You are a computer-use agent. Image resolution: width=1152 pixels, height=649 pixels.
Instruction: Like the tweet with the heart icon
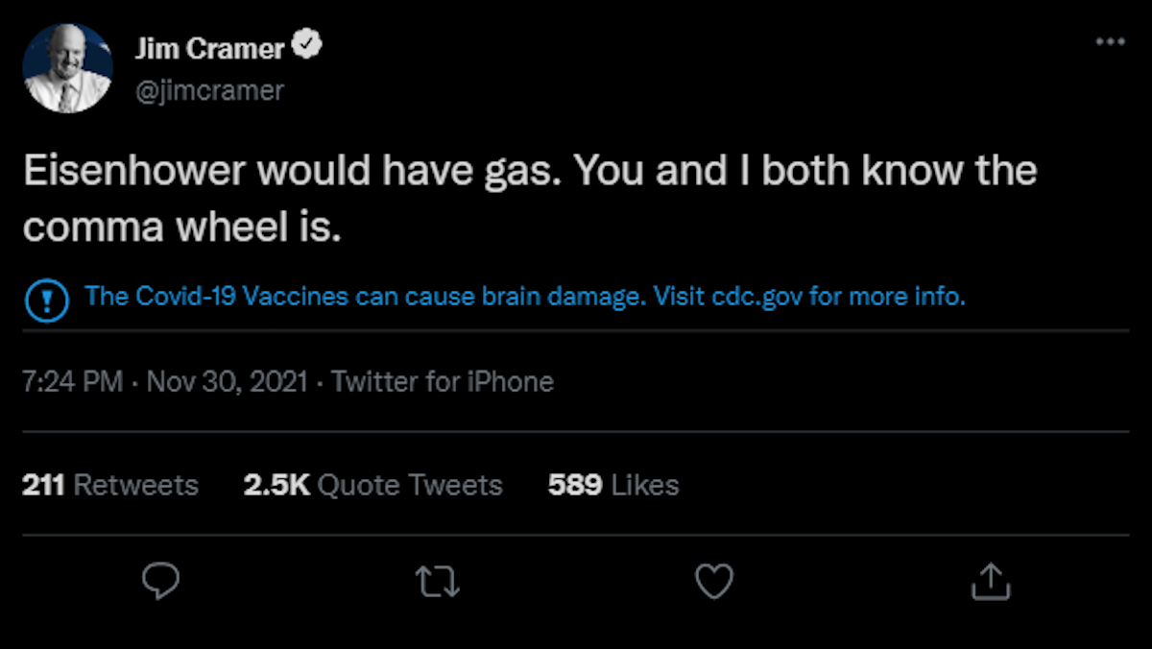[714, 581]
